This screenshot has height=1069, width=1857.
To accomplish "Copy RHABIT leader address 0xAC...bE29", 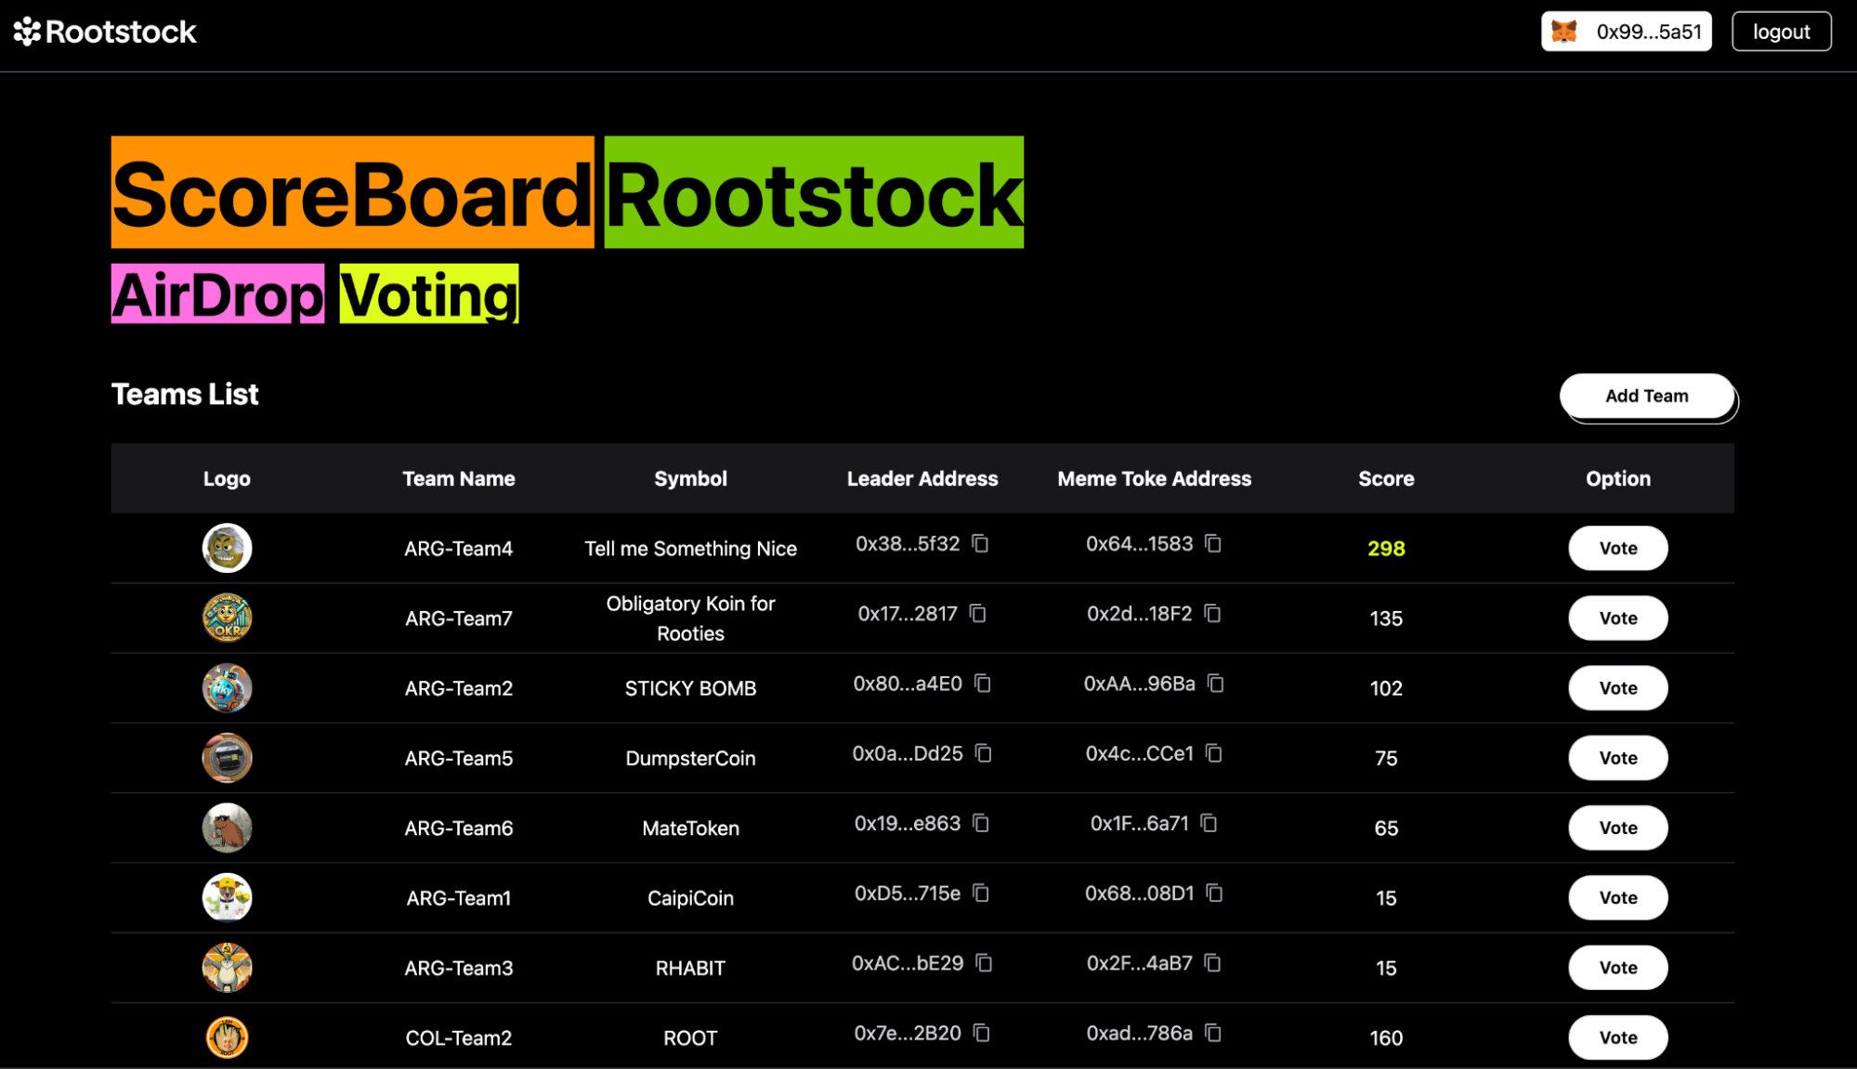I will pos(984,963).
